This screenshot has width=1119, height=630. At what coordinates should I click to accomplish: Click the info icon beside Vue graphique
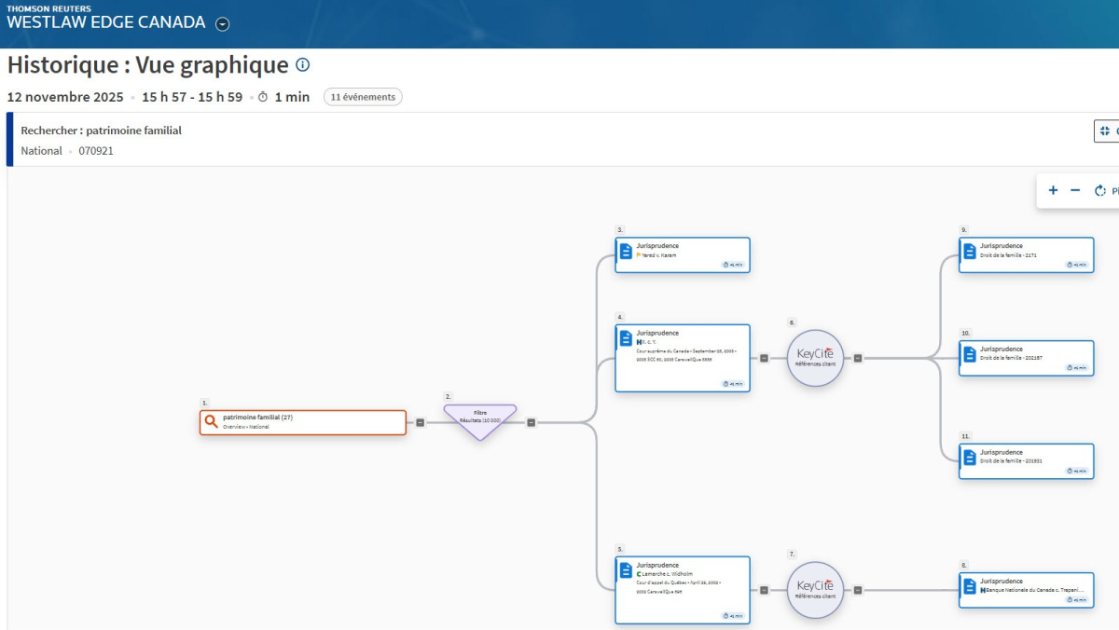pyautogui.click(x=302, y=65)
